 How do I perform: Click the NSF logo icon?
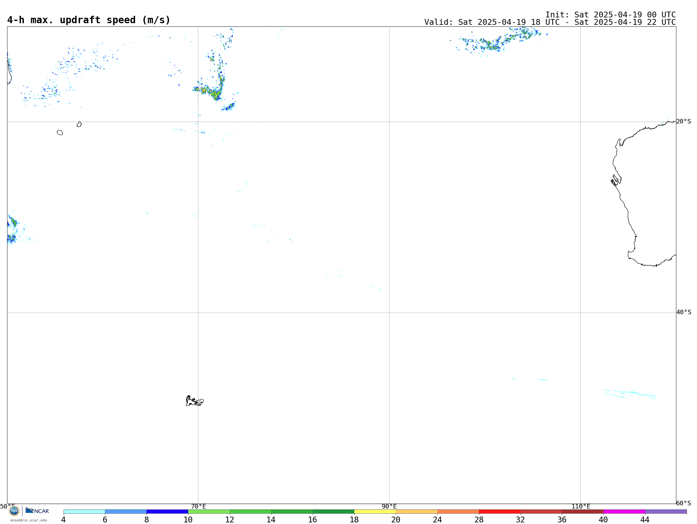pos(14,511)
